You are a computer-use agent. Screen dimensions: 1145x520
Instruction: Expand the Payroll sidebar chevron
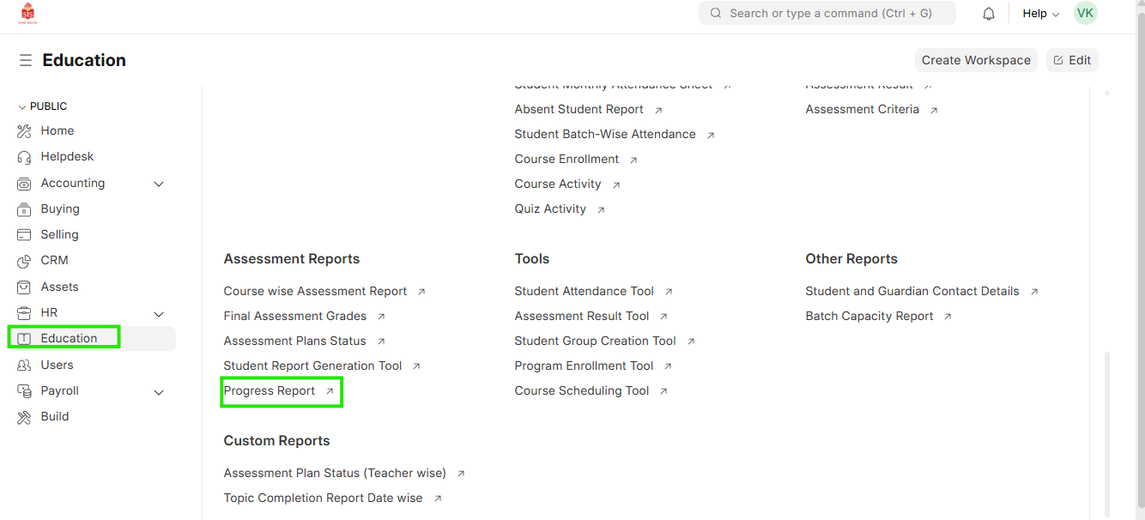(x=159, y=392)
